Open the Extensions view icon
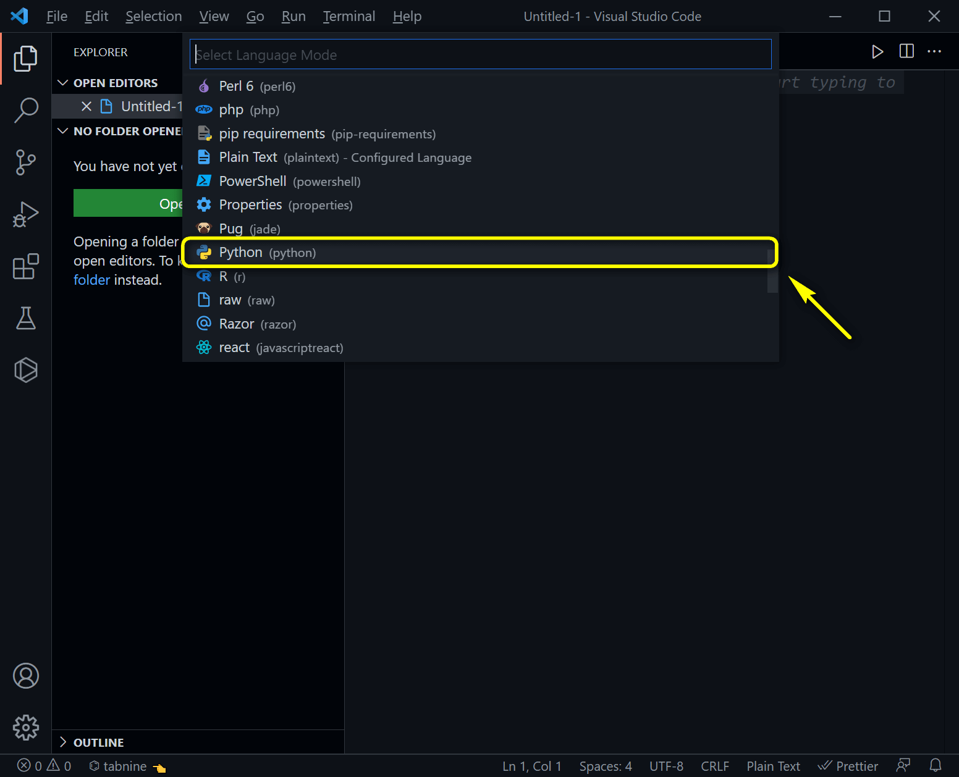Viewport: 959px width, 777px height. pyautogui.click(x=26, y=266)
